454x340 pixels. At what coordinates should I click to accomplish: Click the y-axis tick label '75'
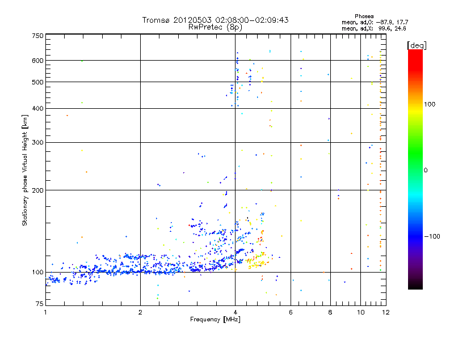pyautogui.click(x=40, y=304)
